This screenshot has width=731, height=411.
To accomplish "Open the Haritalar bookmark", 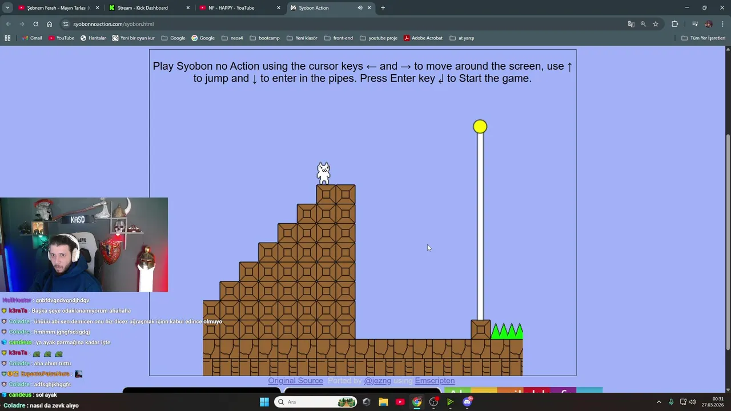I will point(93,38).
